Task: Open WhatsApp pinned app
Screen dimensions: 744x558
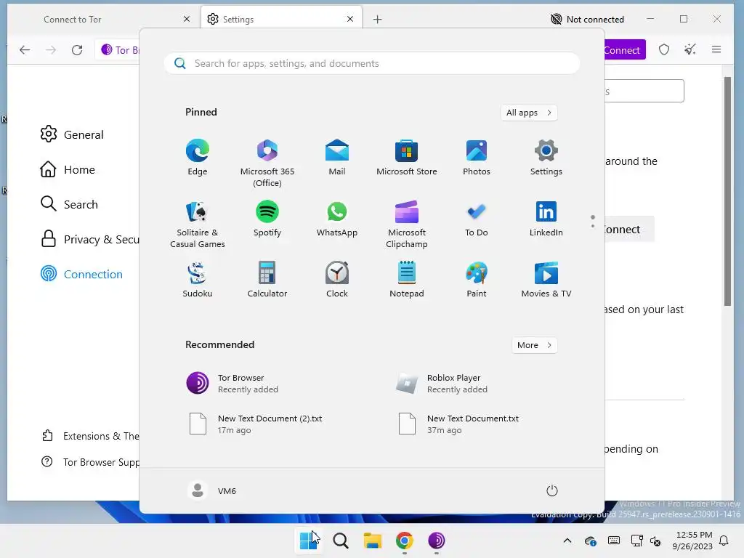Action: coord(337,219)
